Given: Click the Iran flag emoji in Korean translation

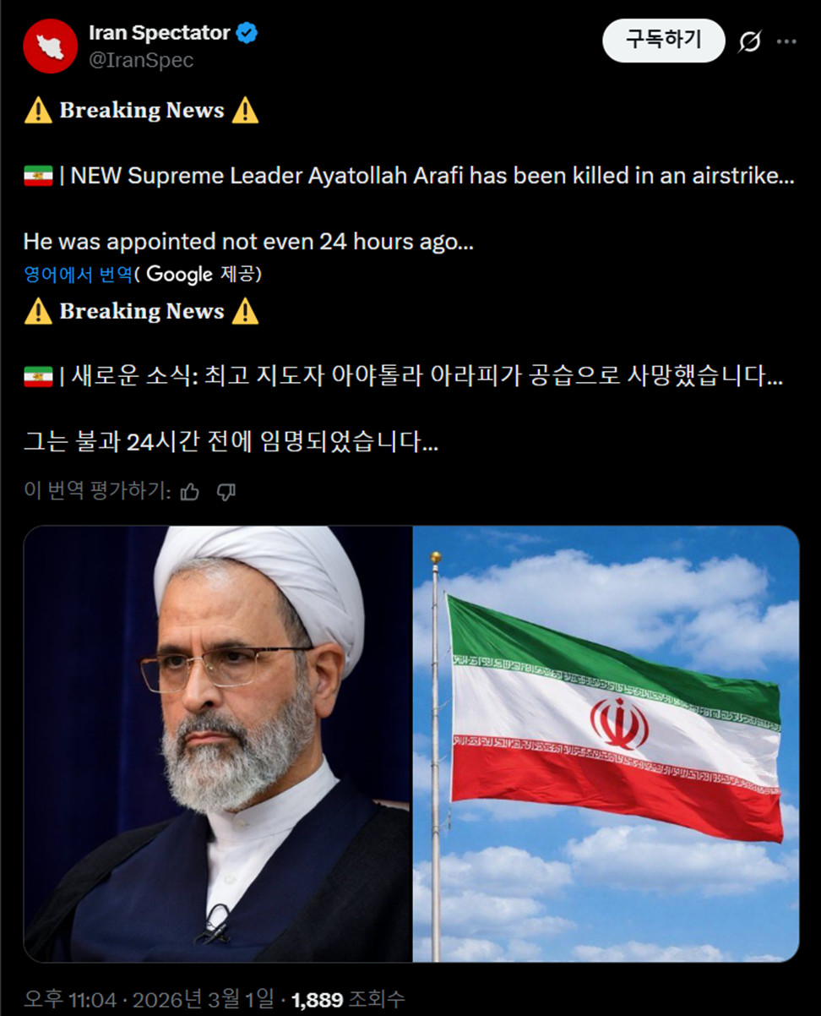Looking at the screenshot, I should click(38, 377).
